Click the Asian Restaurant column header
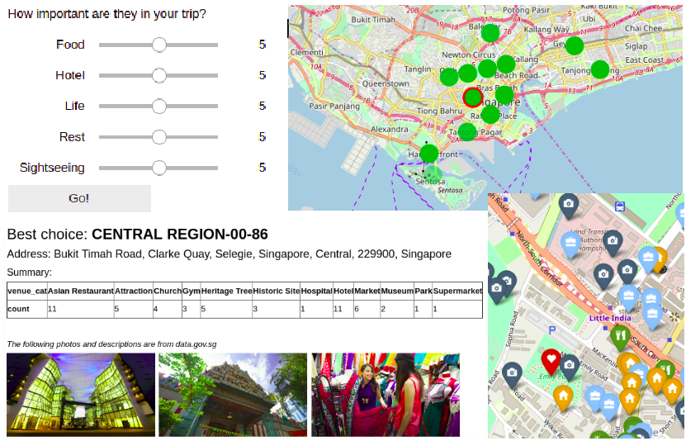 click(81, 291)
